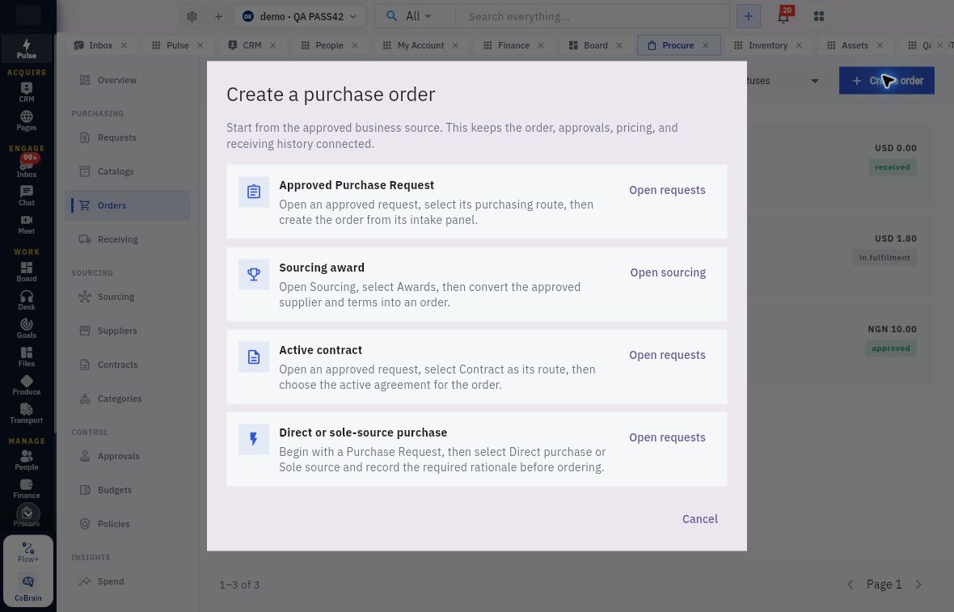
Task: Open Pulse in the left rail
Action: (26, 48)
